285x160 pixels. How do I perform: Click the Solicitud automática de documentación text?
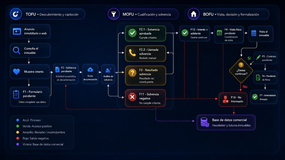pyautogui.click(x=66, y=78)
